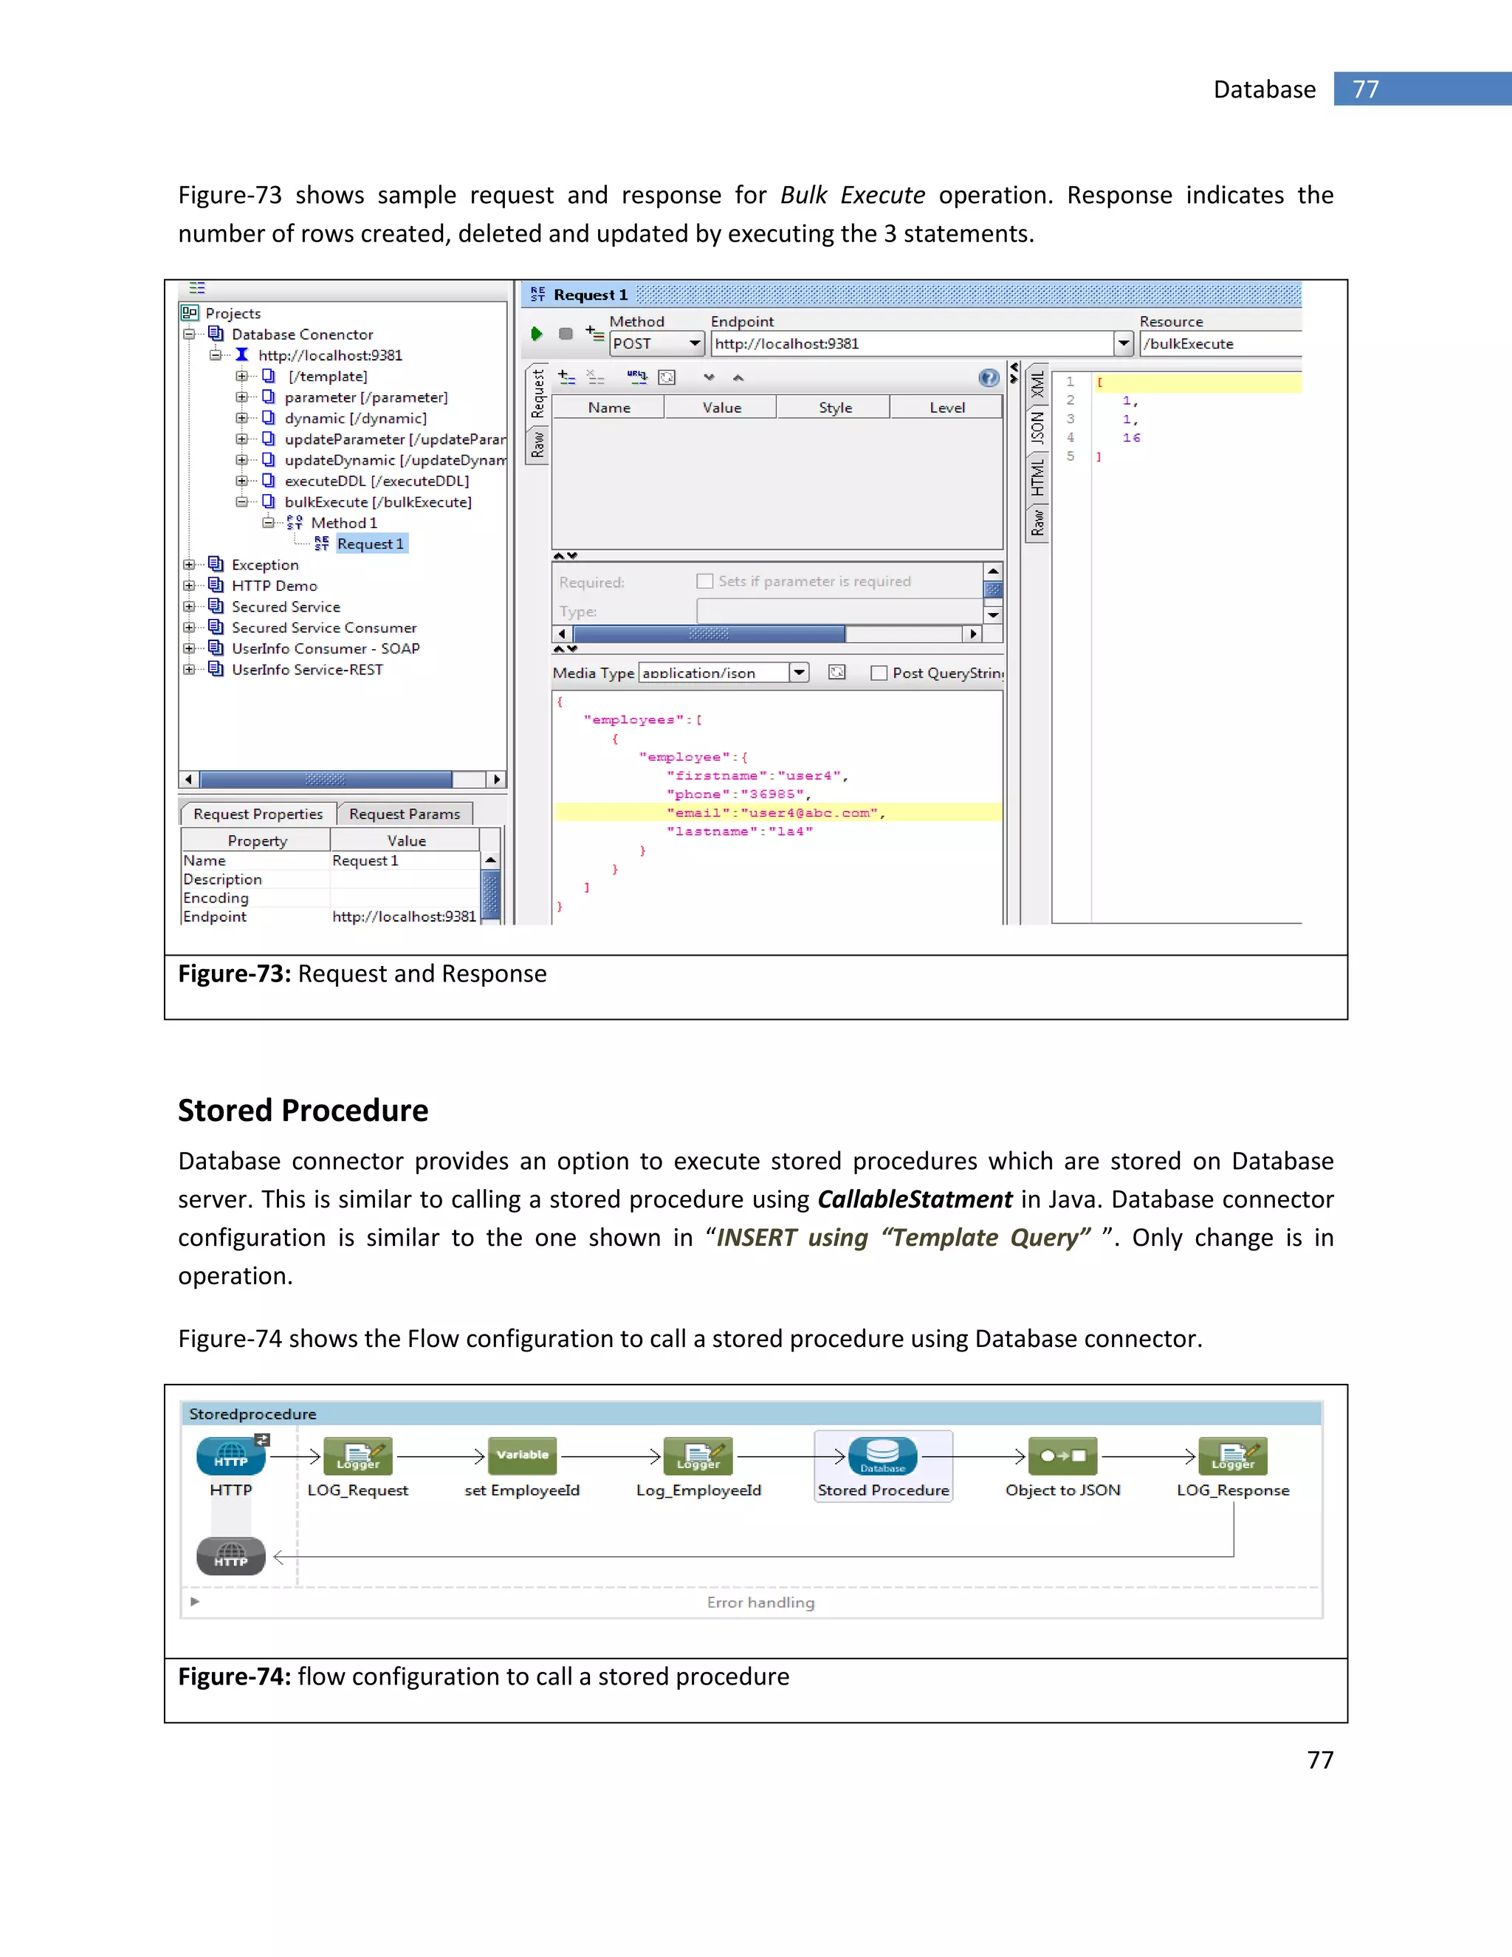Click the add parameter icon in the parameter toolbar

coord(566,377)
